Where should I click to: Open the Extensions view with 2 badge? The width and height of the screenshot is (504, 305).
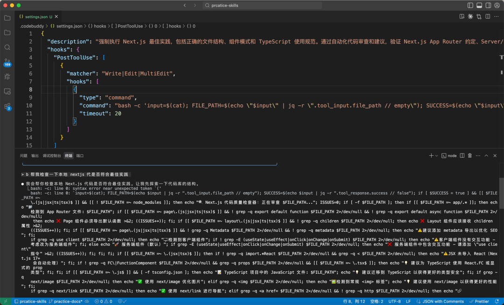pos(7,107)
